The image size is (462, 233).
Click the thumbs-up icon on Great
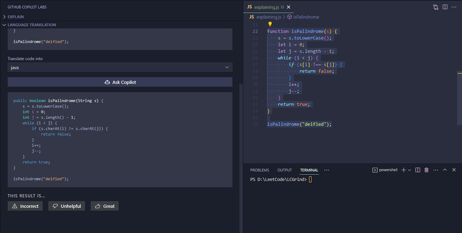click(98, 206)
